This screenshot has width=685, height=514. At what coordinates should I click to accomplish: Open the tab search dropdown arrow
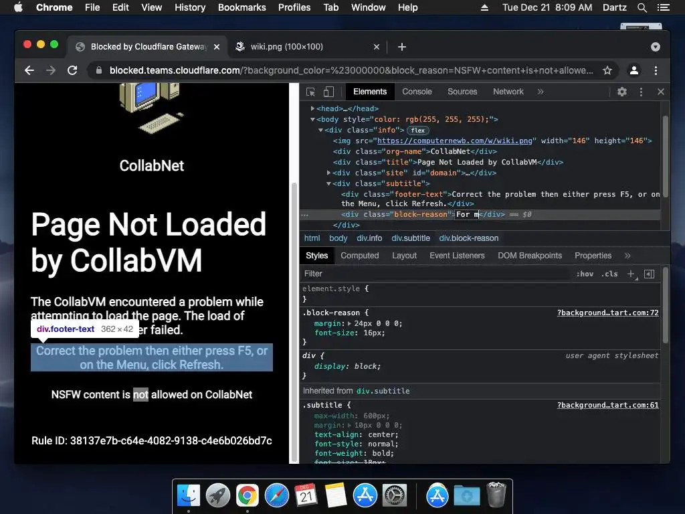click(656, 47)
